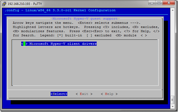Click the Microsoft Hyper-V guest support title
This screenshot has height=112, width=178.
pos(85,19)
